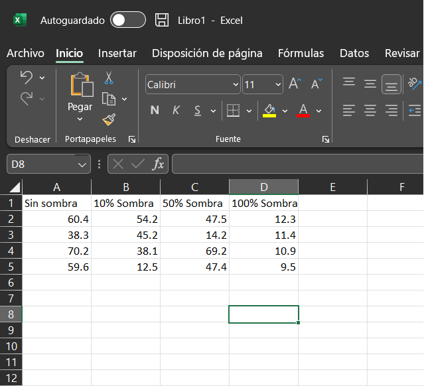Open the font size 11 dropdown
The height and width of the screenshot is (386, 424).
tap(277, 85)
